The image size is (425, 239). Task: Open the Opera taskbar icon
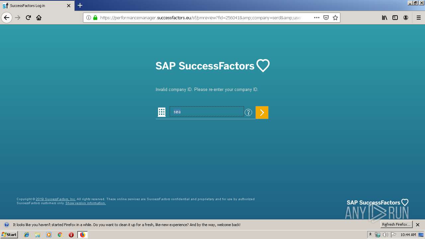coord(71,235)
